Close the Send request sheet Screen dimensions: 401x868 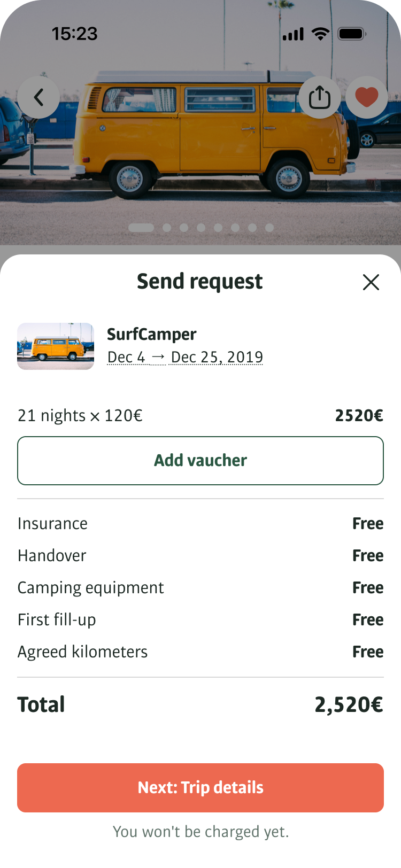coord(371,282)
